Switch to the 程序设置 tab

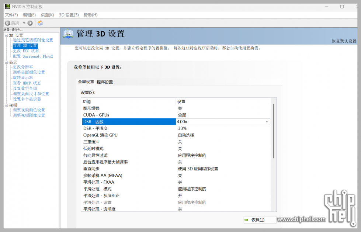pos(105,82)
